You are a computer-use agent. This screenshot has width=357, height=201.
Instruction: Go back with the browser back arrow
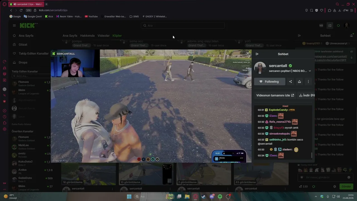click(x=11, y=10)
